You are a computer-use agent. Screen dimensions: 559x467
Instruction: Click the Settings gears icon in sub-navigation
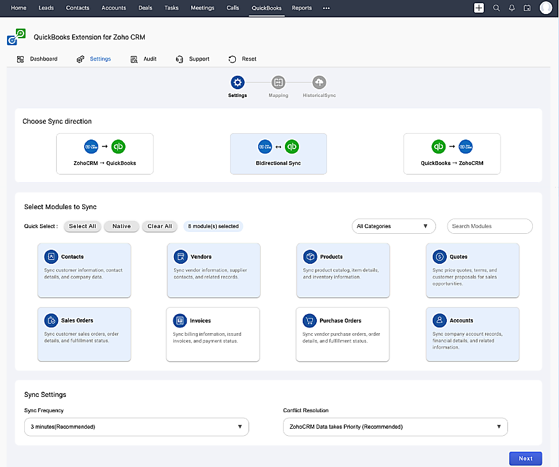80,59
